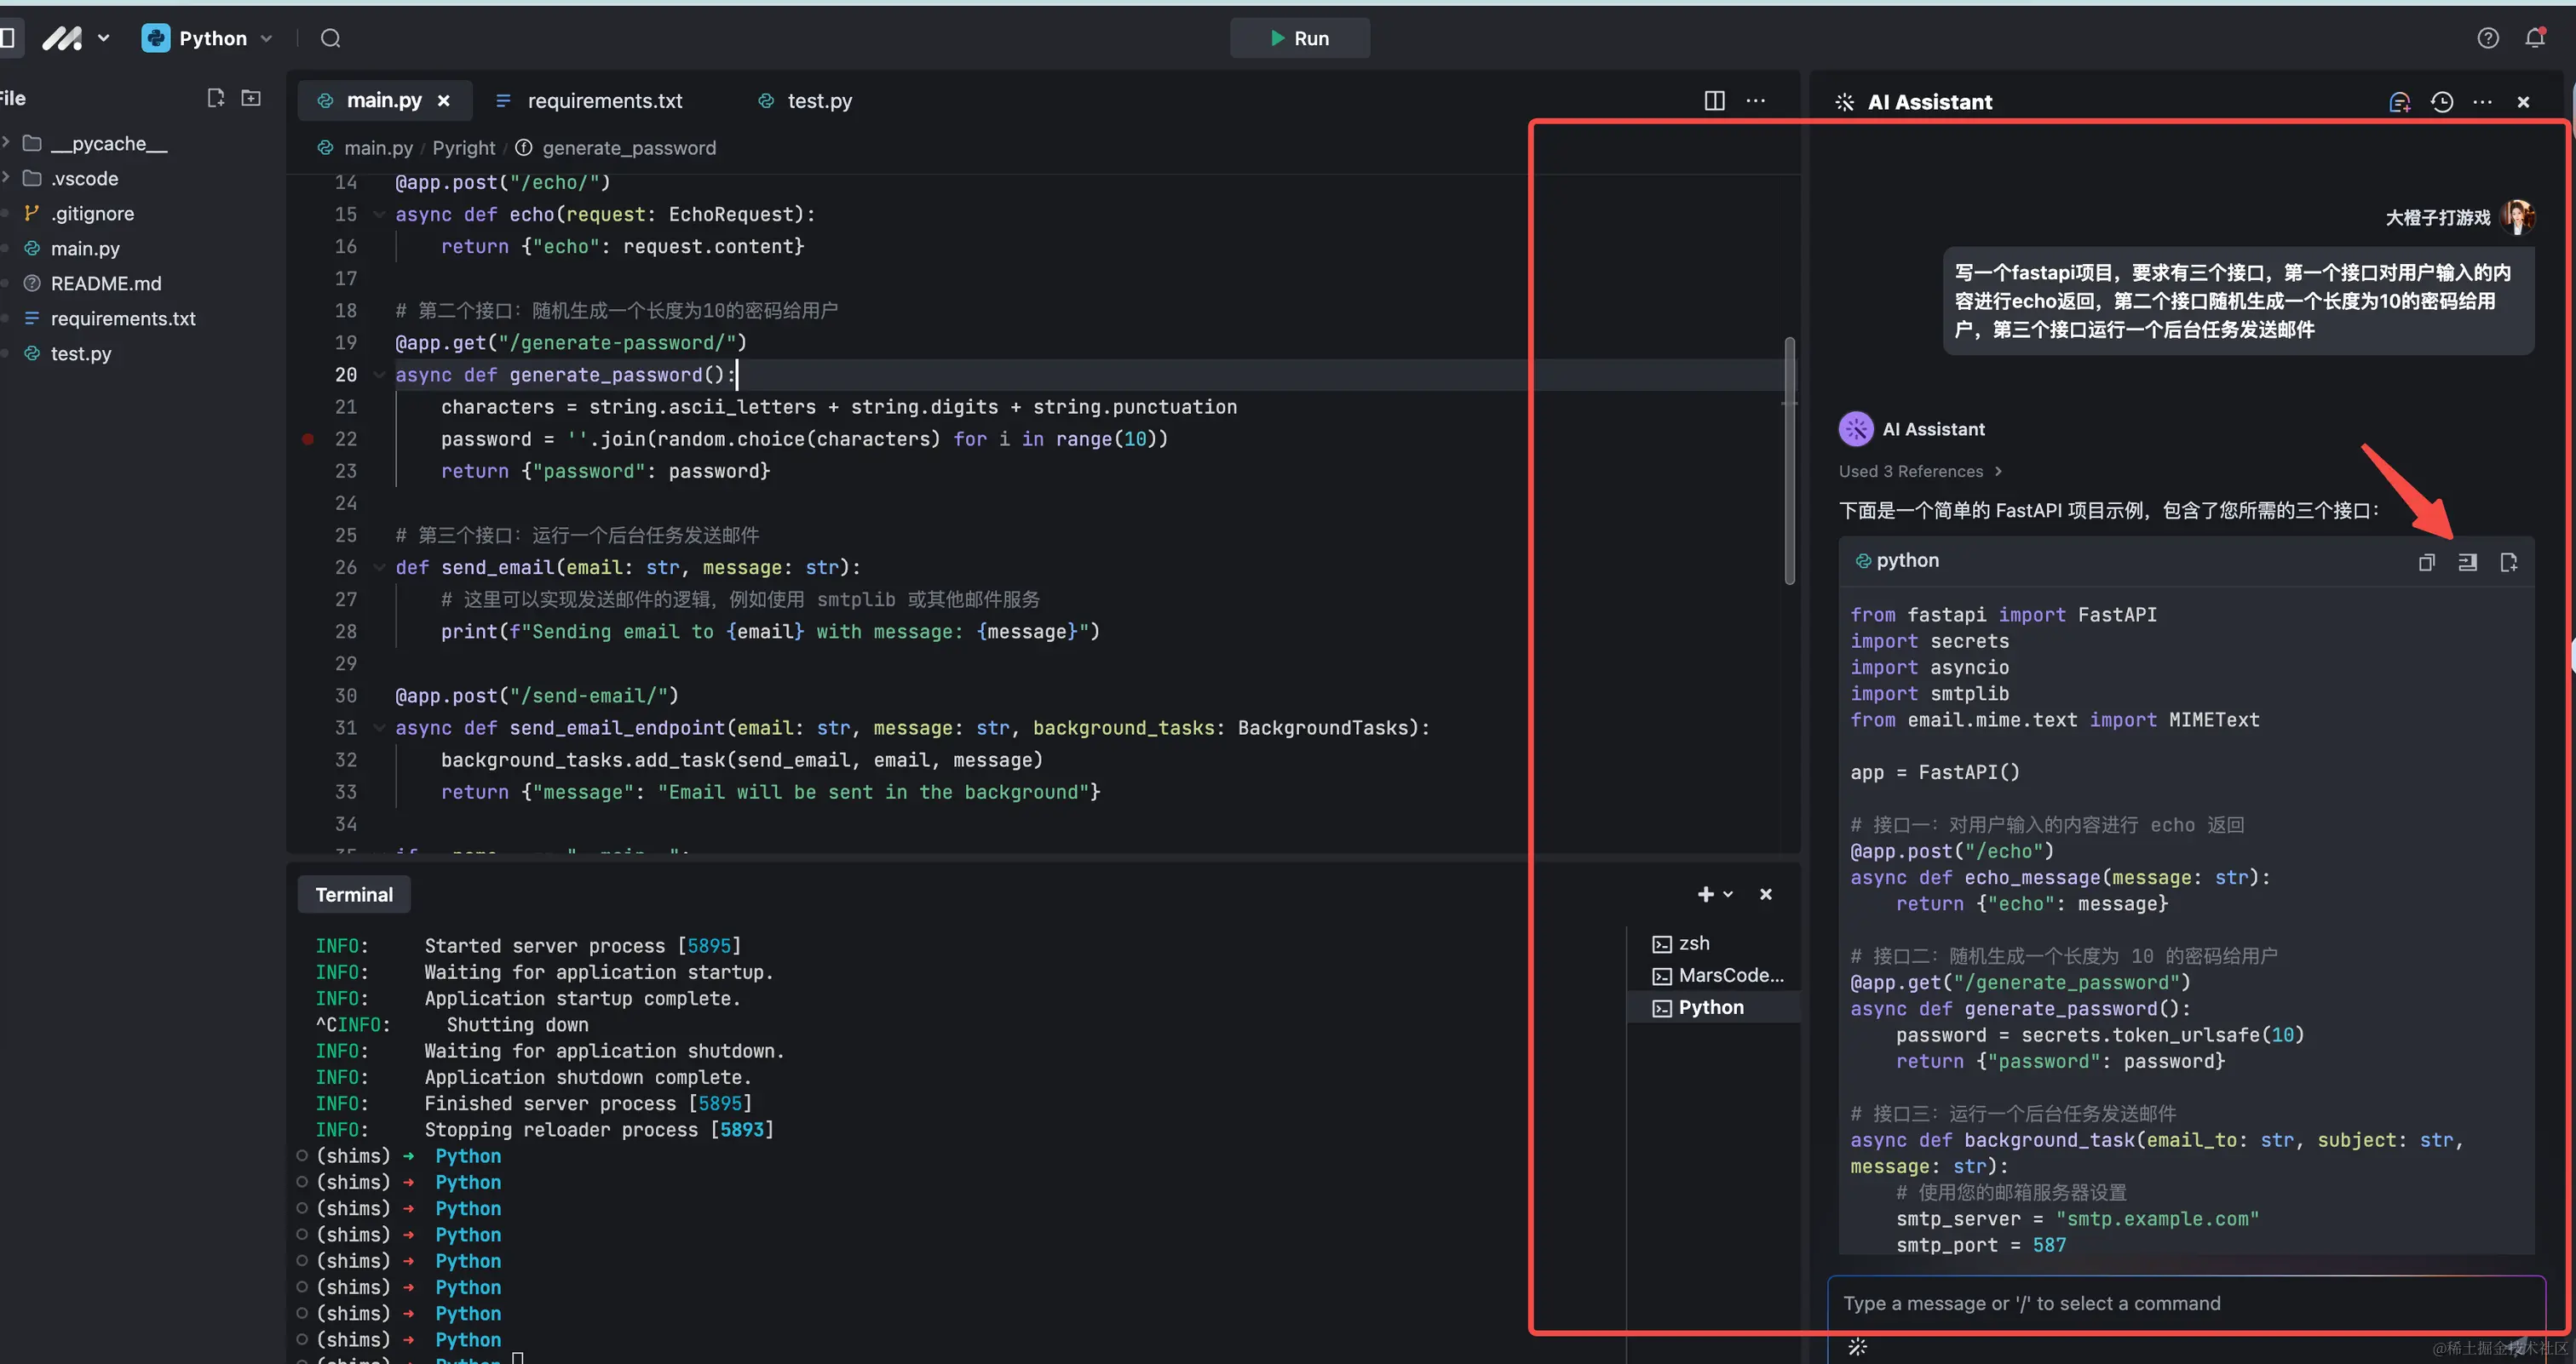Image resolution: width=2576 pixels, height=1364 pixels.
Task: Click the AI Assistant sparkle icon header
Action: click(1845, 102)
